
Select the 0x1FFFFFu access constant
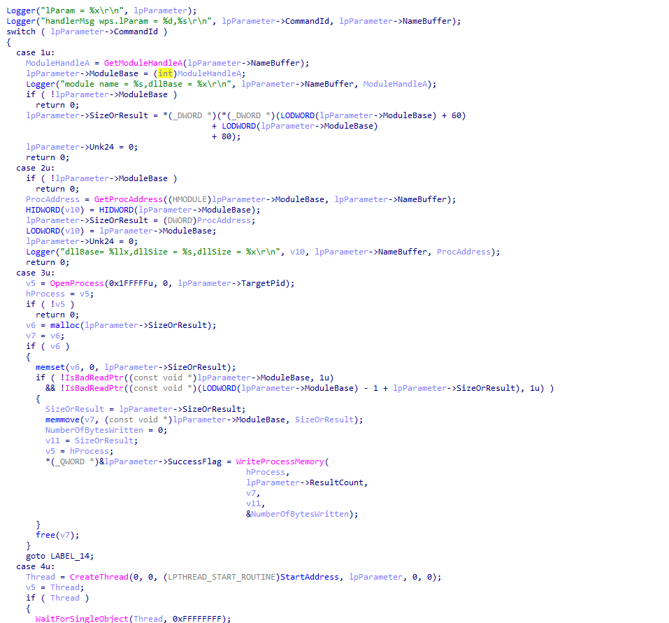click(131, 283)
